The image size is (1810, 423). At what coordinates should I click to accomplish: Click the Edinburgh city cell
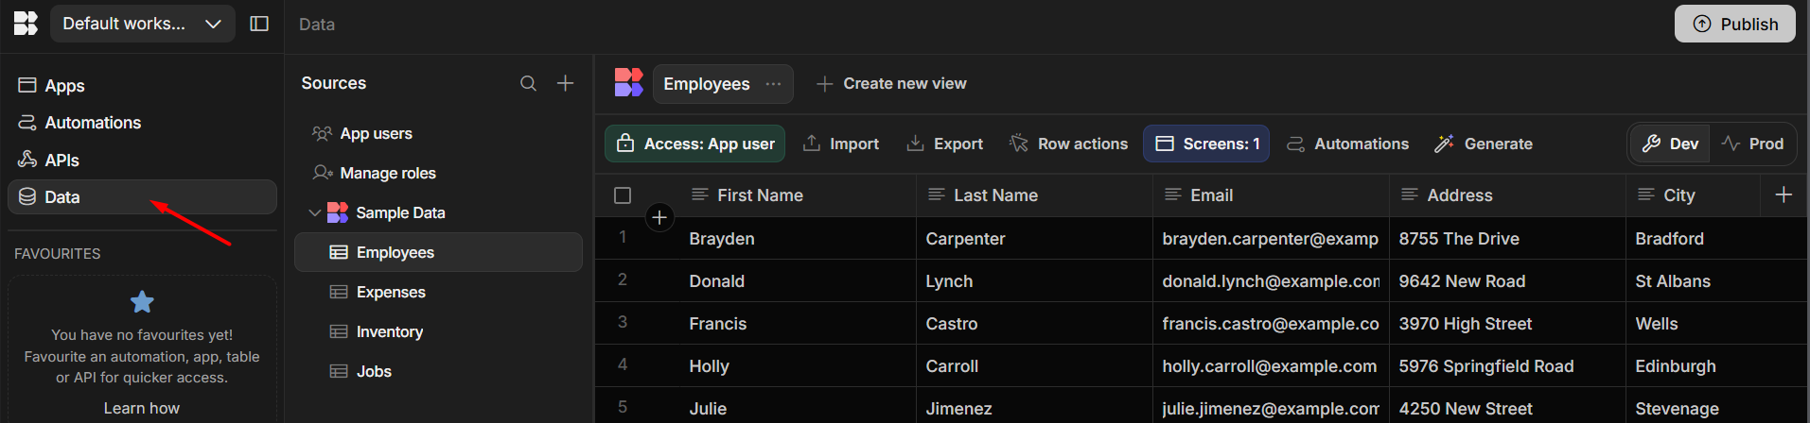coord(1716,366)
